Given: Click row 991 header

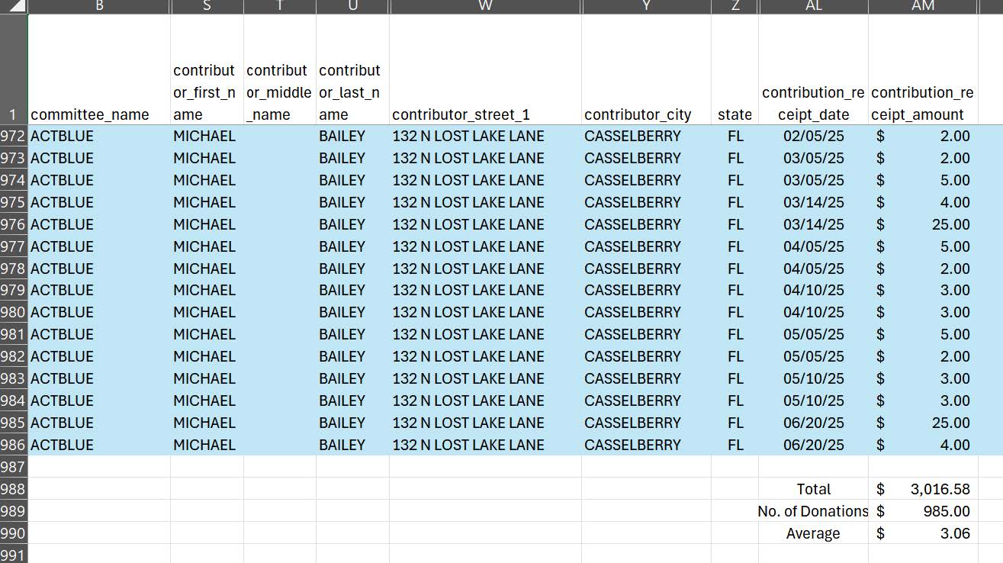Looking at the screenshot, I should click(13, 555).
